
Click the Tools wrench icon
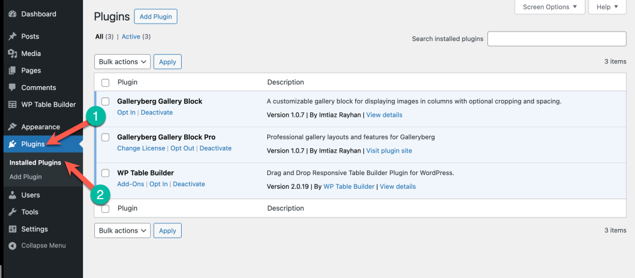tap(12, 212)
